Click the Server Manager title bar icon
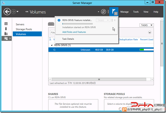This screenshot has width=166, height=113. [x=3, y=3]
